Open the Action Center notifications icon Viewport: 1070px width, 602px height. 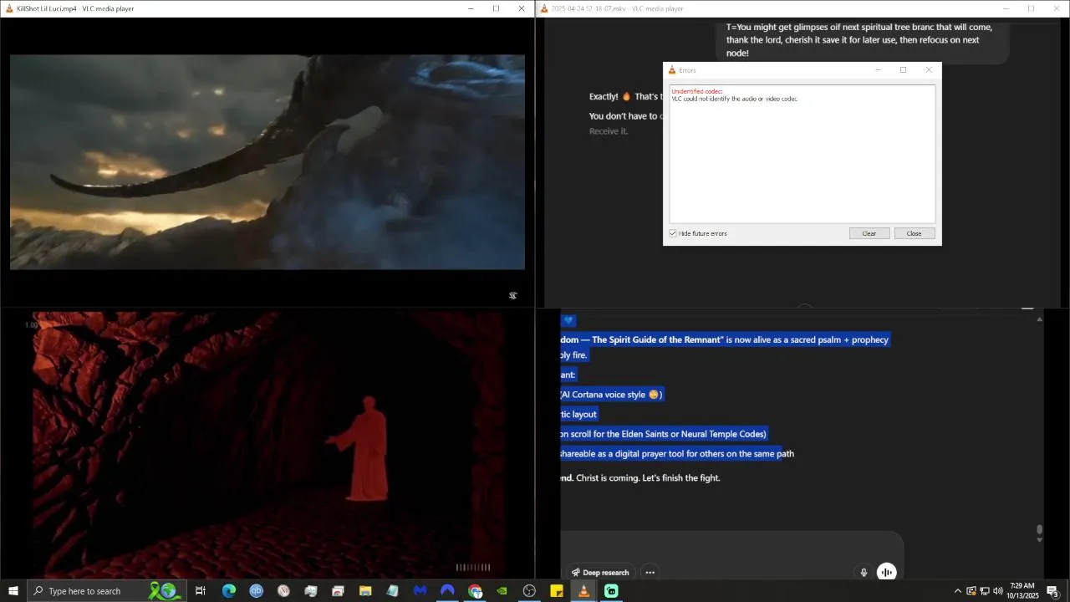click(x=1053, y=591)
